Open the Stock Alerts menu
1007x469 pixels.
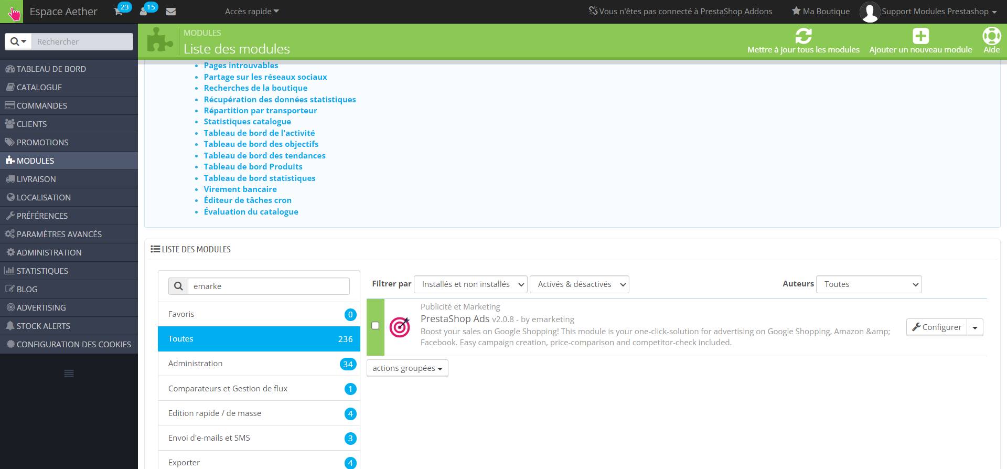(x=69, y=326)
